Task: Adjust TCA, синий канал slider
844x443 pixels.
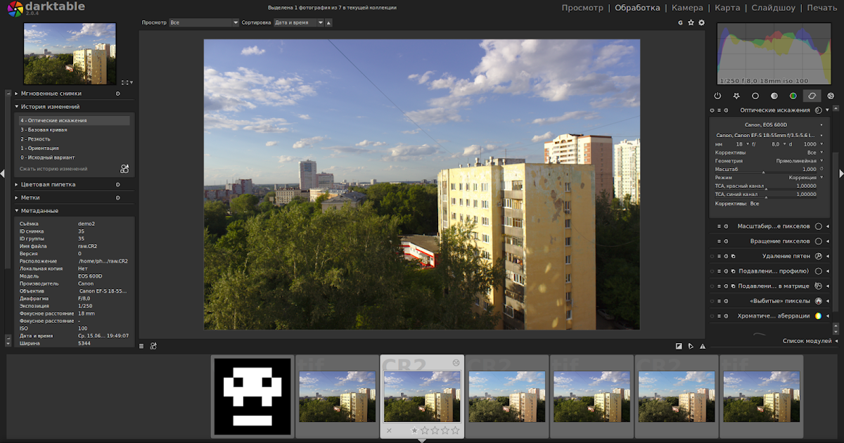Action: coord(766,194)
